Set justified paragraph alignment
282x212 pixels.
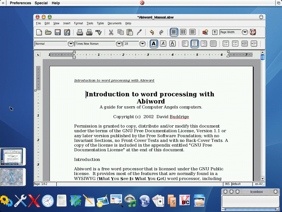(213, 44)
